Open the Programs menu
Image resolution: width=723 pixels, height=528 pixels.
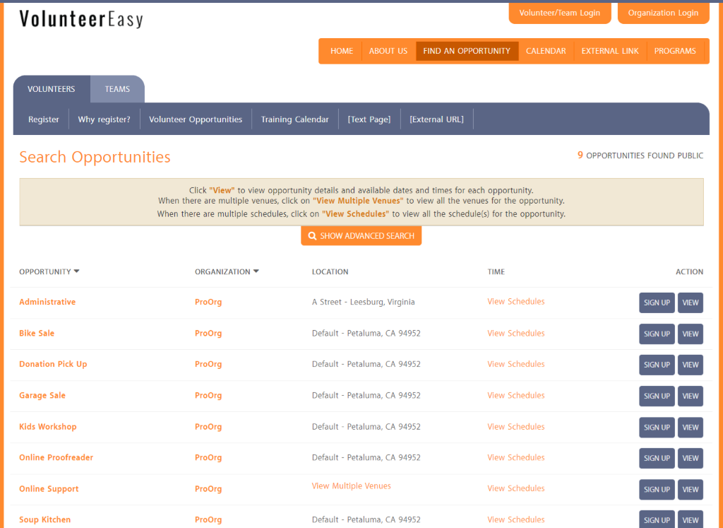(x=675, y=51)
